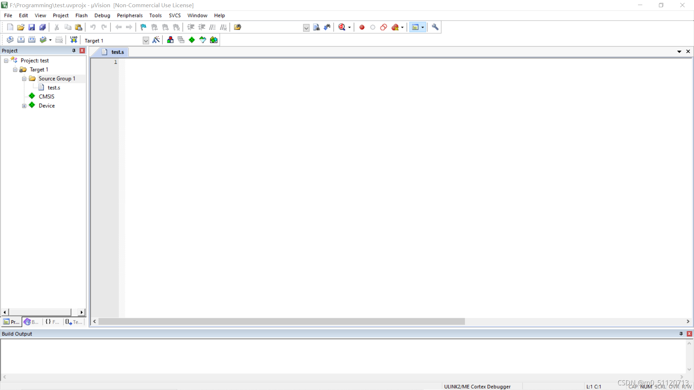Start debug session with magnifier 'd' icon

342,27
